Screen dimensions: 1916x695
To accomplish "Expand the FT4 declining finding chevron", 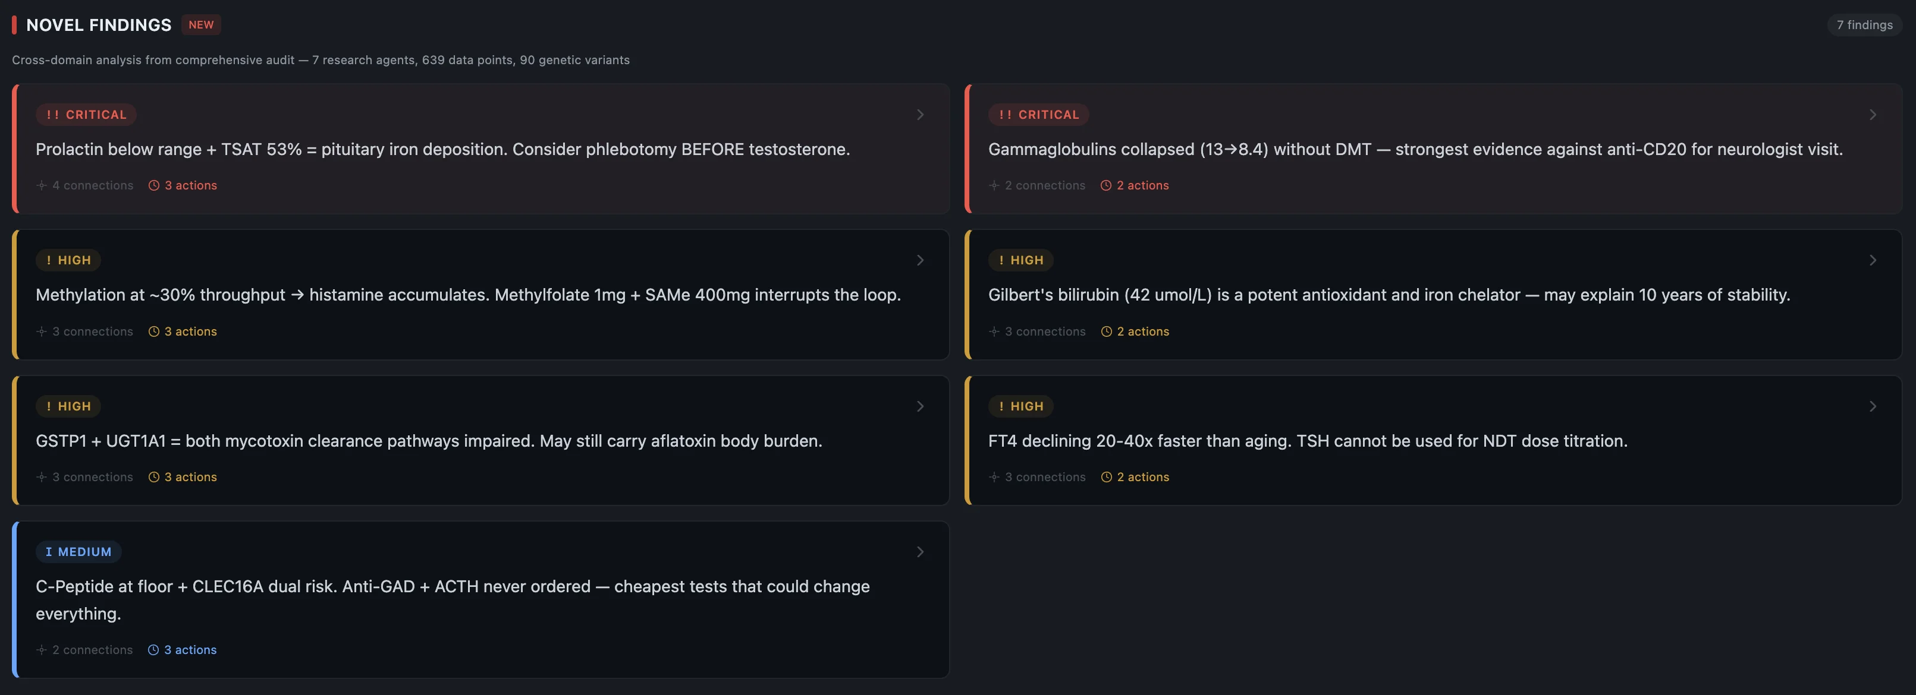I will tap(1873, 406).
